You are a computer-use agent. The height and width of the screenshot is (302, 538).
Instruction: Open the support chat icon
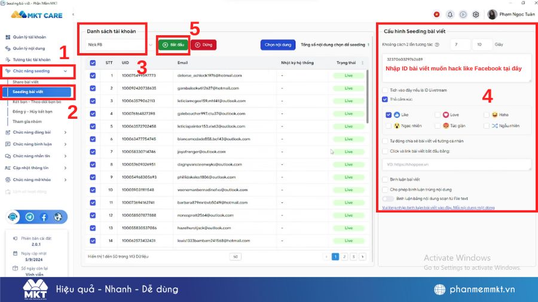click(13, 217)
